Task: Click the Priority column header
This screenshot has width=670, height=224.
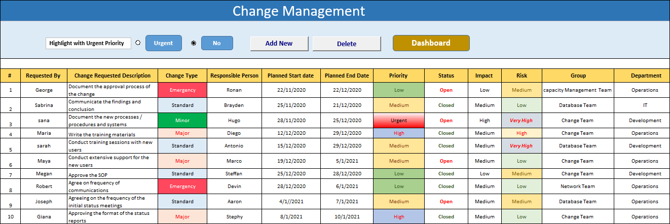Action: pos(398,76)
